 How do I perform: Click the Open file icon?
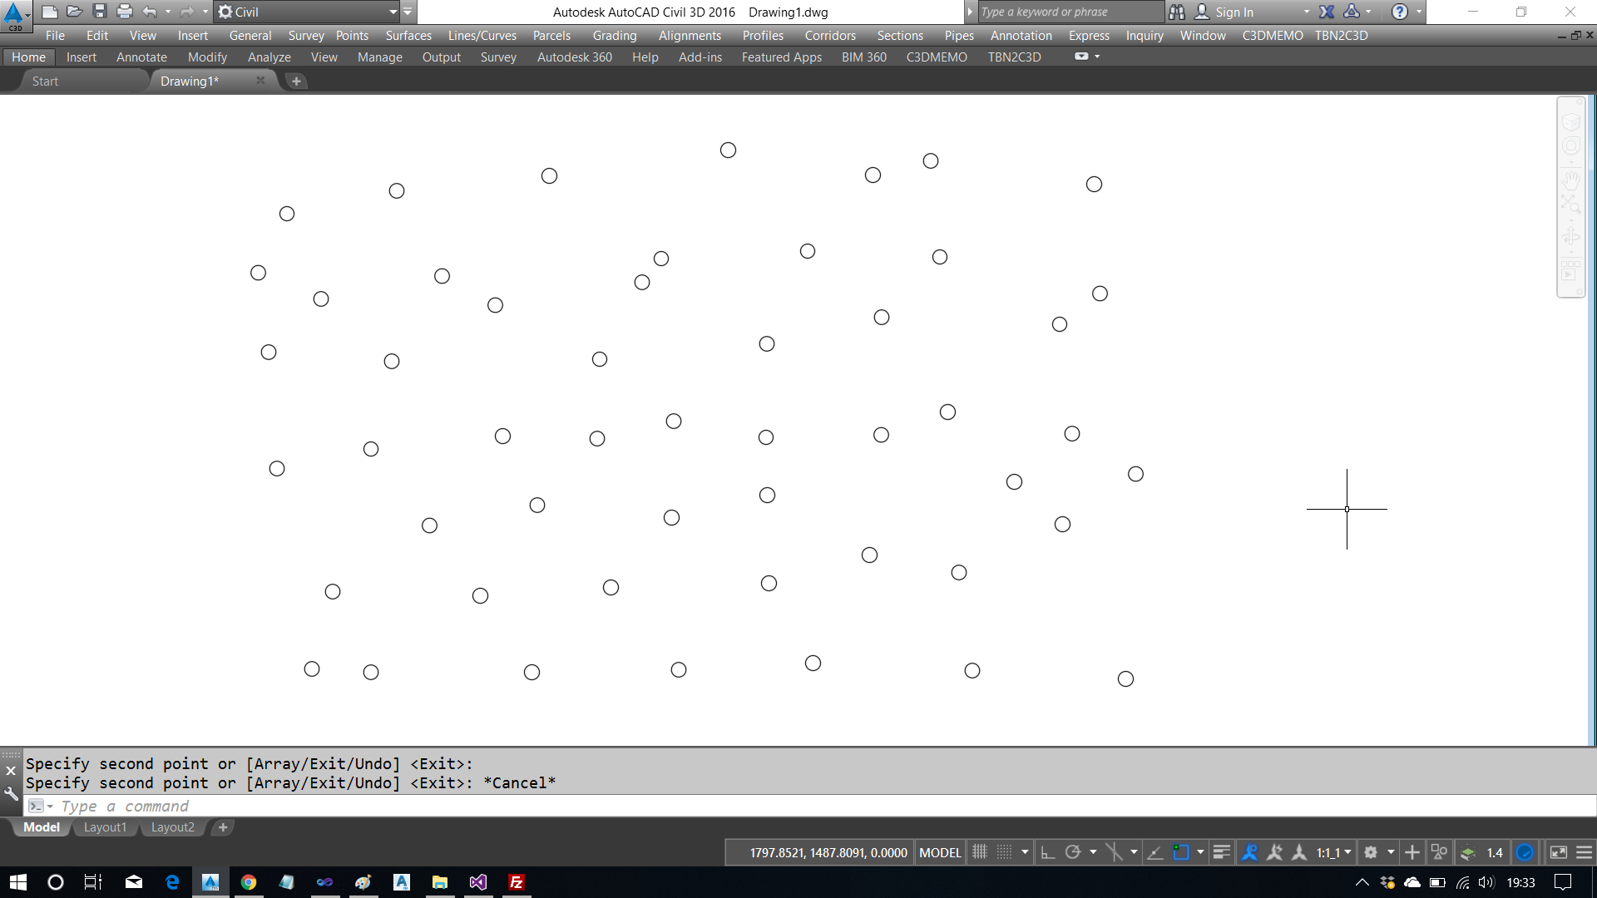coord(74,12)
